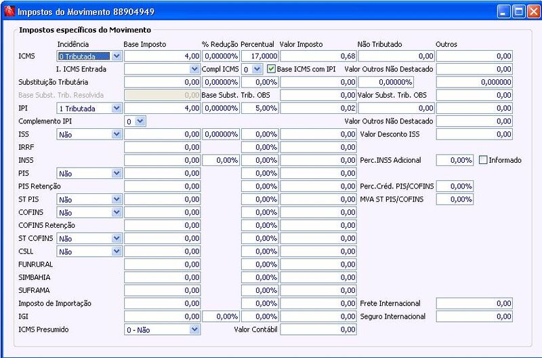Image resolution: width=542 pixels, height=358 pixels.
Task: Click the ICMS Percentual field showing 17,0000
Action: 259,56
